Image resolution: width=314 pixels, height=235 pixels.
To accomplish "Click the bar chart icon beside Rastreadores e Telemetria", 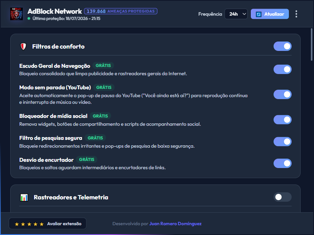I will 24,197.
